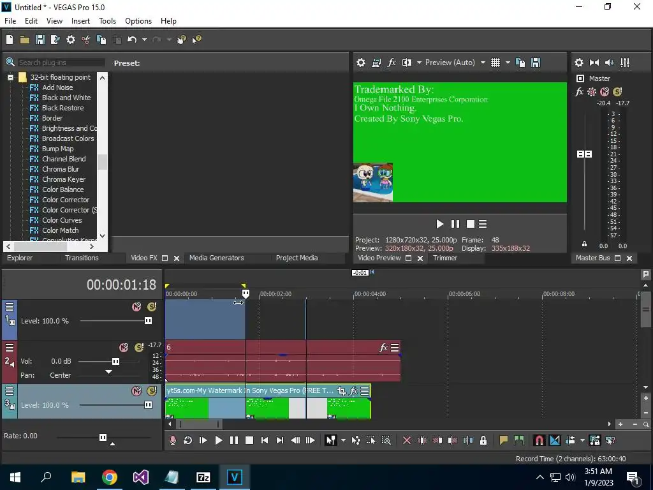The height and width of the screenshot is (490, 653).
Task: Toggle Split Screen View in preview
Action: (x=407, y=63)
